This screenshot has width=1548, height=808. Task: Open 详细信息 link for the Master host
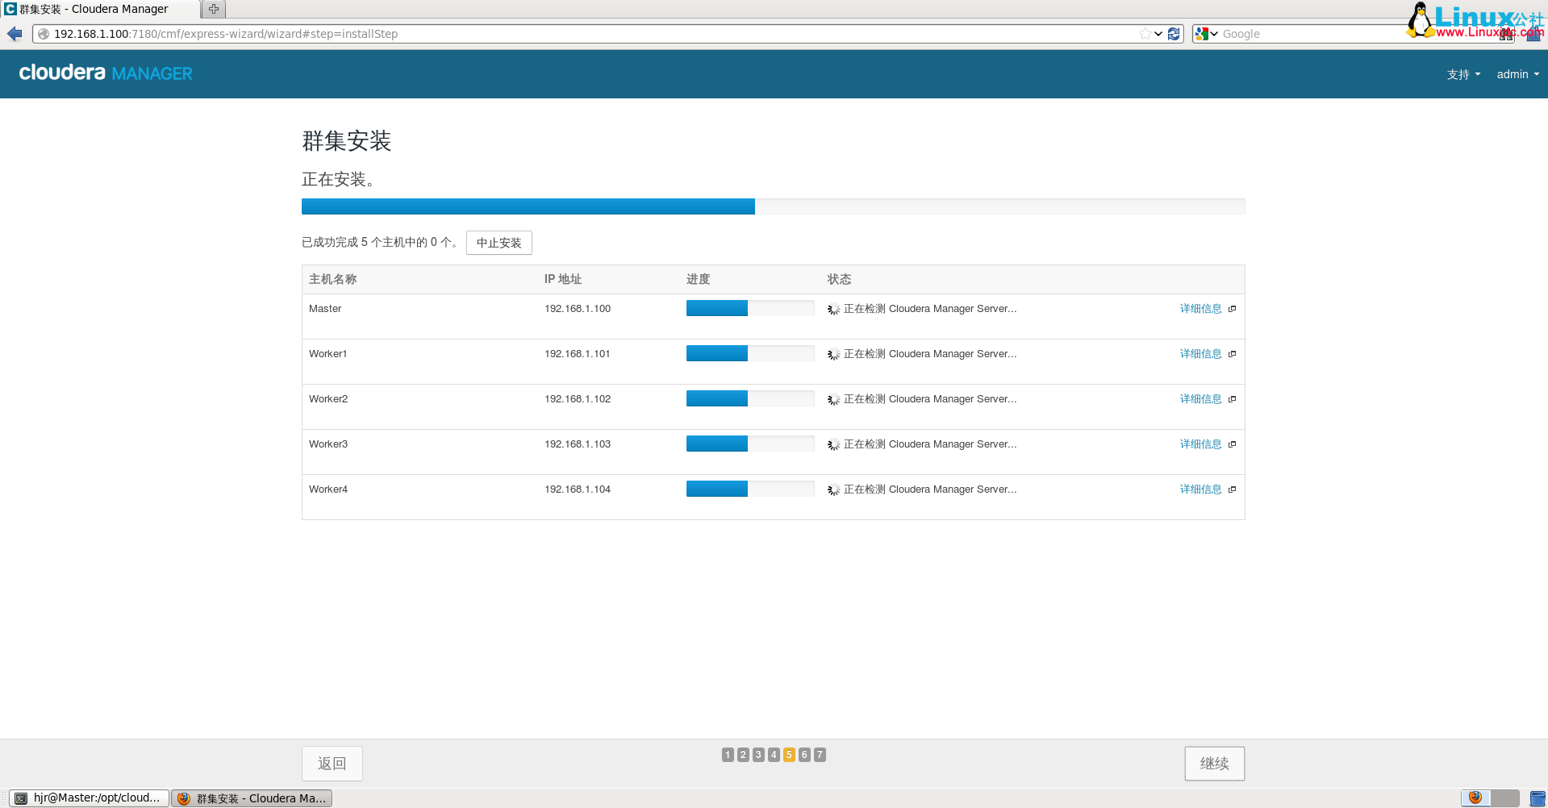point(1200,308)
